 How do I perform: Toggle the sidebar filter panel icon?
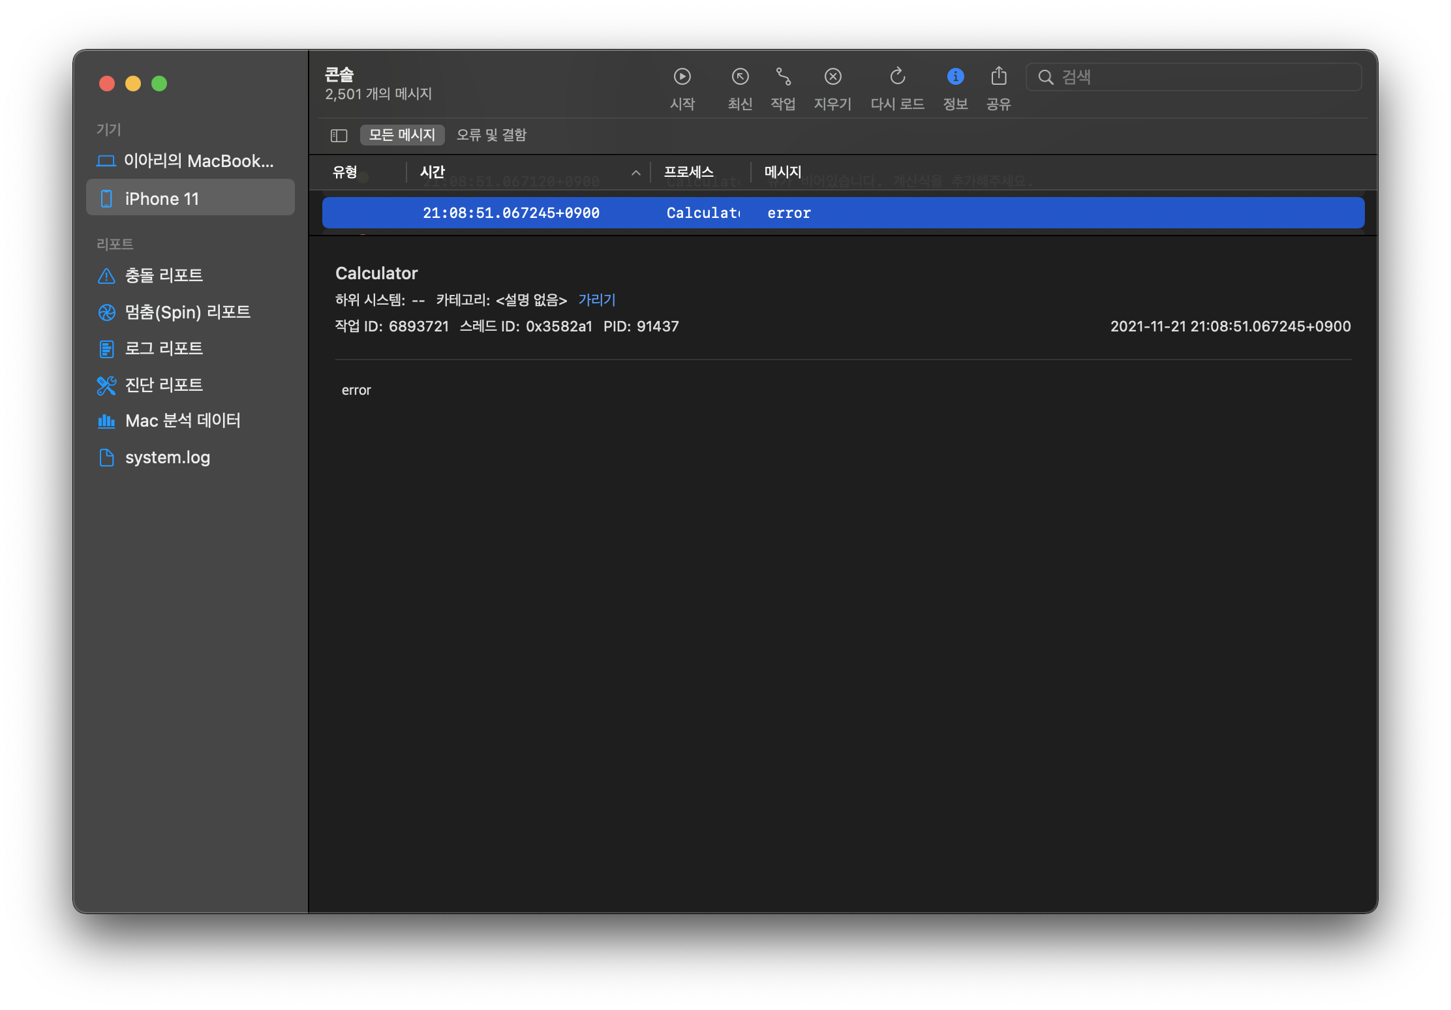339,135
